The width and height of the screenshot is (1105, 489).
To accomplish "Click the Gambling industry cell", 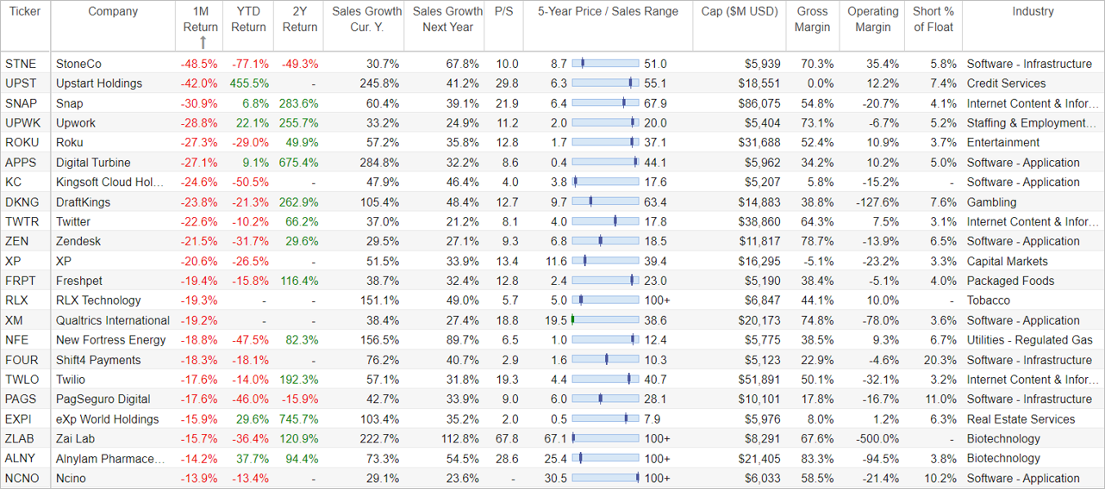I will 991,202.
